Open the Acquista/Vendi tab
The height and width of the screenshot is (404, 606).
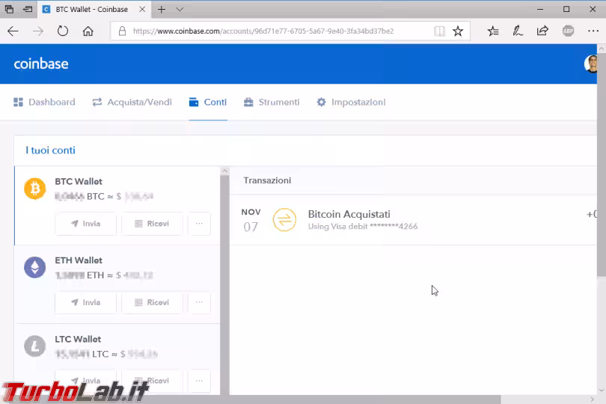(132, 102)
